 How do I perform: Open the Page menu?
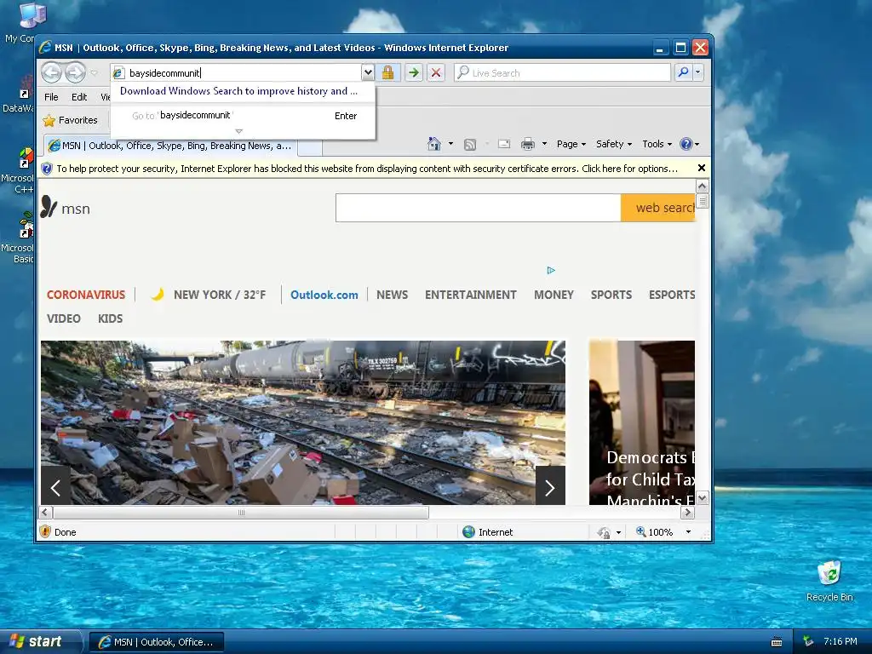(x=571, y=144)
